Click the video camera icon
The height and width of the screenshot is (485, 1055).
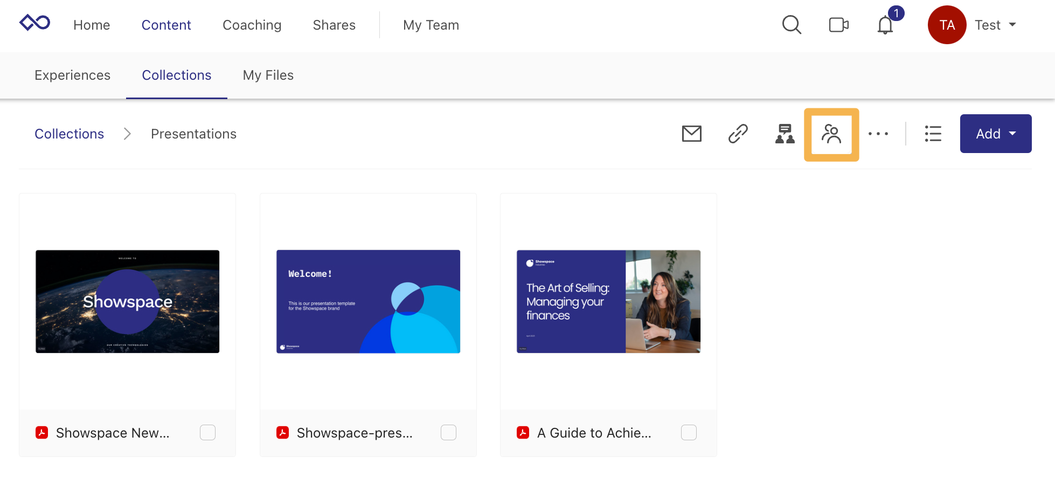tap(838, 25)
